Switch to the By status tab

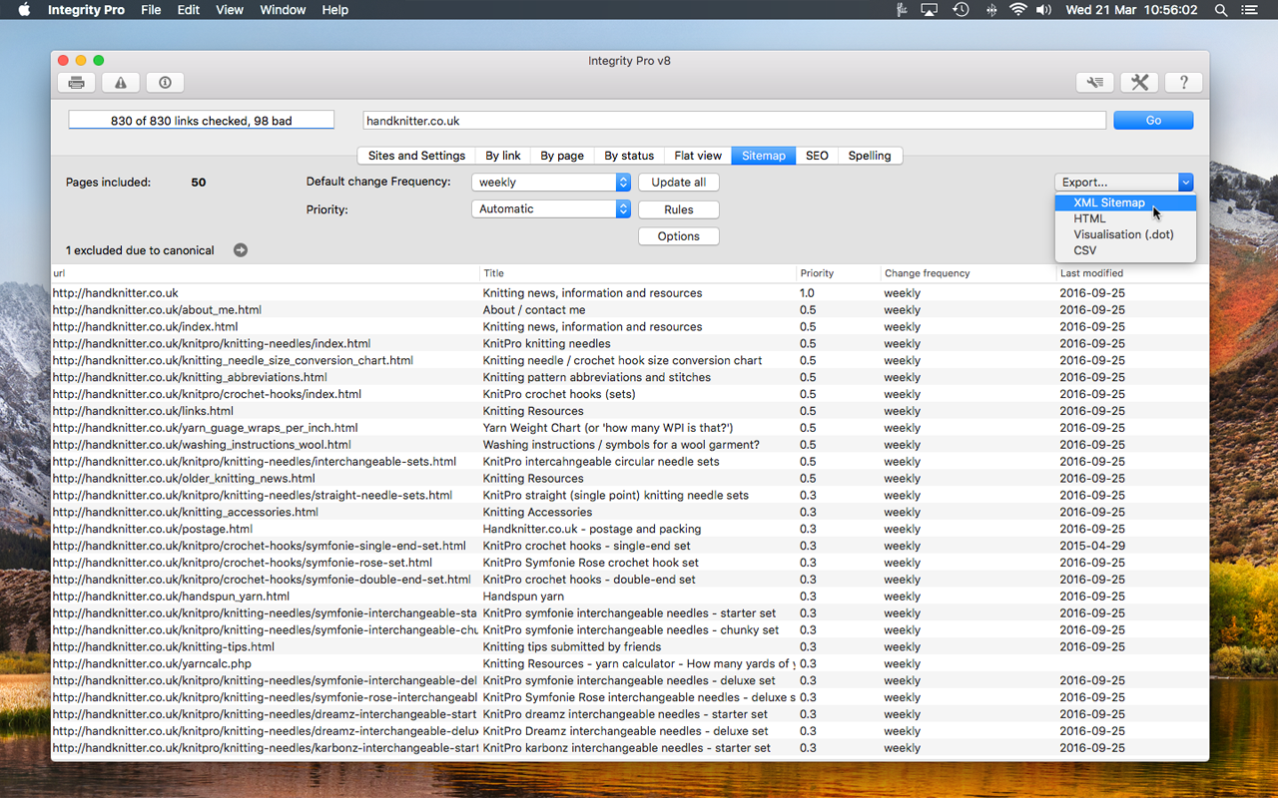coord(629,156)
